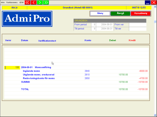Click the red Huvudmeny button

pyautogui.click(x=141, y=14)
